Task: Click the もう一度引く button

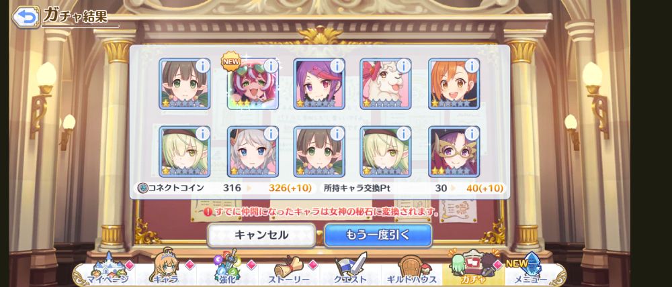Action: click(x=378, y=235)
